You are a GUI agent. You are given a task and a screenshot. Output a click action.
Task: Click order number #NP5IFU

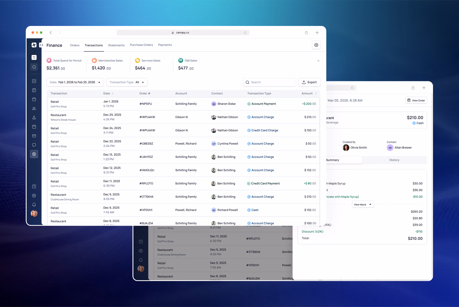point(146,104)
